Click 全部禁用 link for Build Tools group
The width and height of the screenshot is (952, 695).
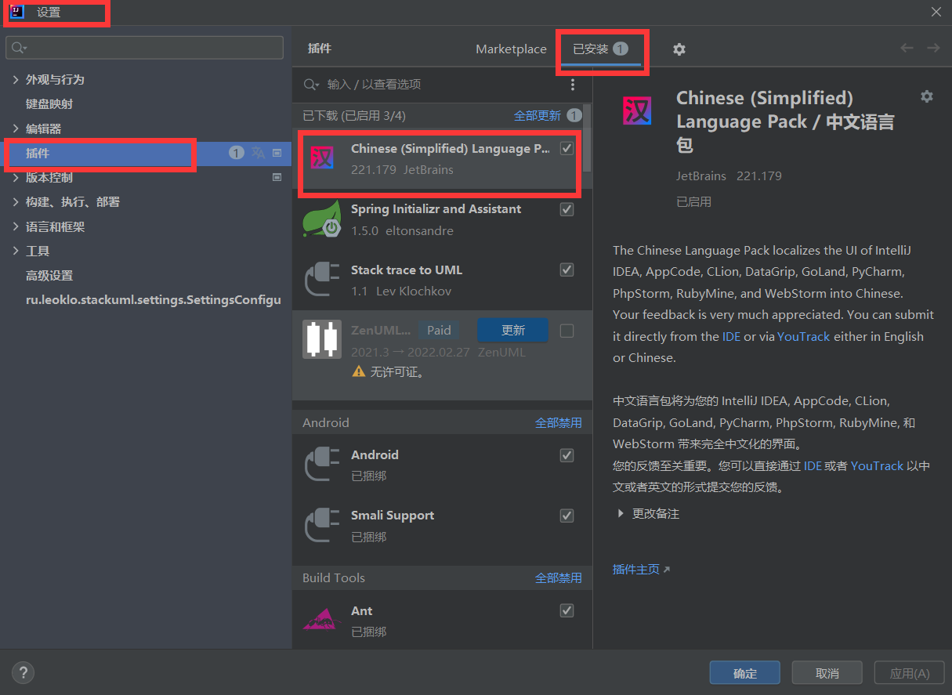pyautogui.click(x=559, y=577)
